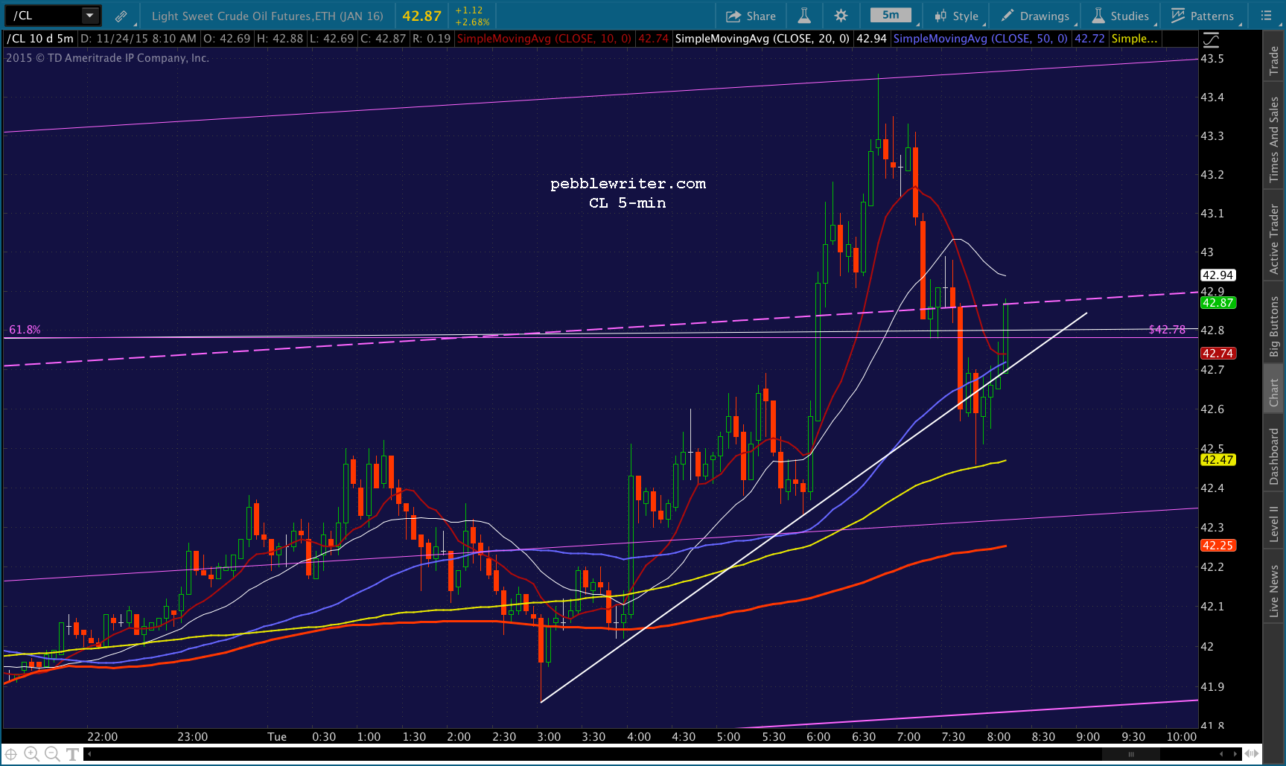The image size is (1286, 766).
Task: Open the flask icon next to Share
Action: [x=804, y=16]
